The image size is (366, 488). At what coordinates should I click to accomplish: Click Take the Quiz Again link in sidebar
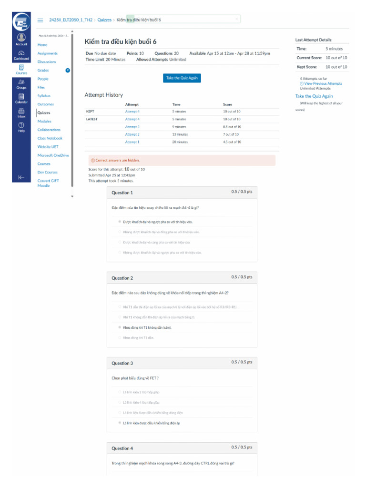pos(314,96)
